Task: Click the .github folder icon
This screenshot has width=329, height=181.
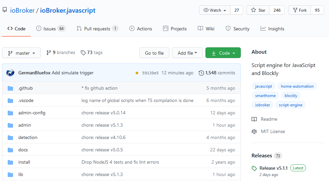Action: click(10, 88)
